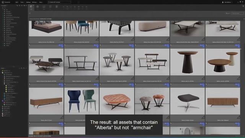Viewport: 245px width, 138px height.
Task: Select the grey and orange stools thumbnail
Action: click(152, 101)
